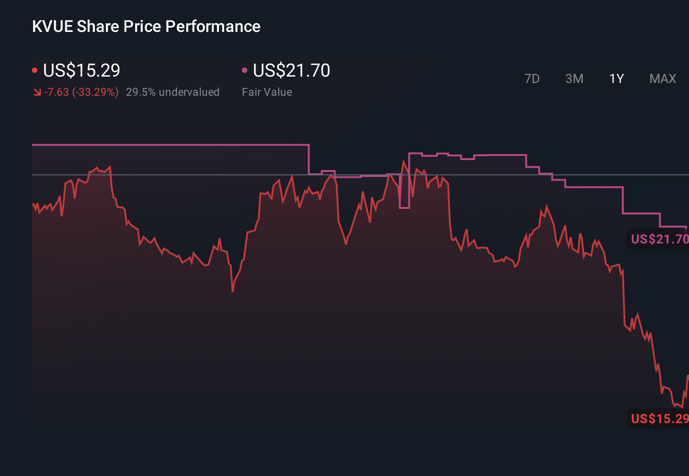Click the US$15.29 end-of-line chart label
This screenshot has height=476, width=689.
659,419
